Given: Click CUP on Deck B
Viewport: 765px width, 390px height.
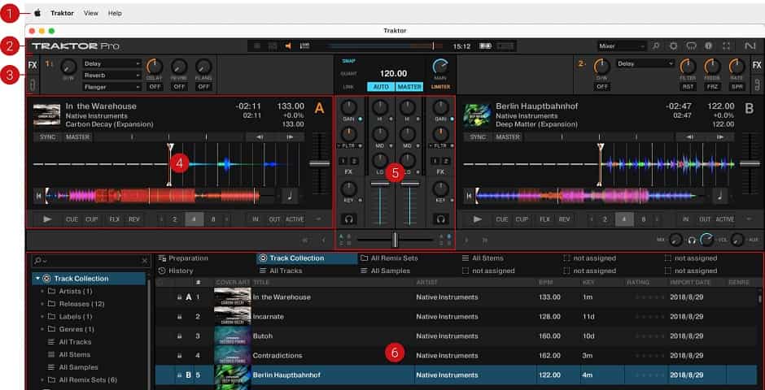Looking at the screenshot, I should 522,219.
